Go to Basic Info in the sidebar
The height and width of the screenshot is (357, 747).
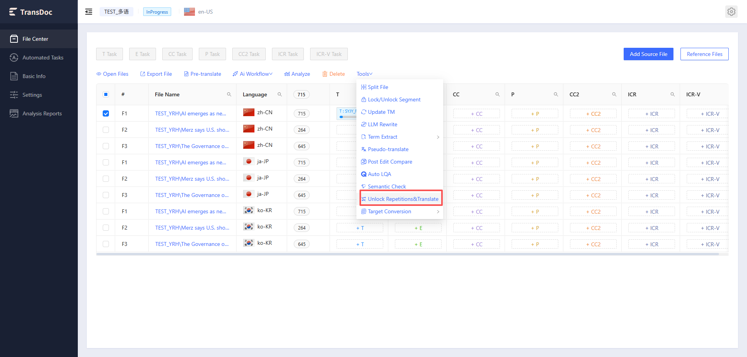[39, 76]
